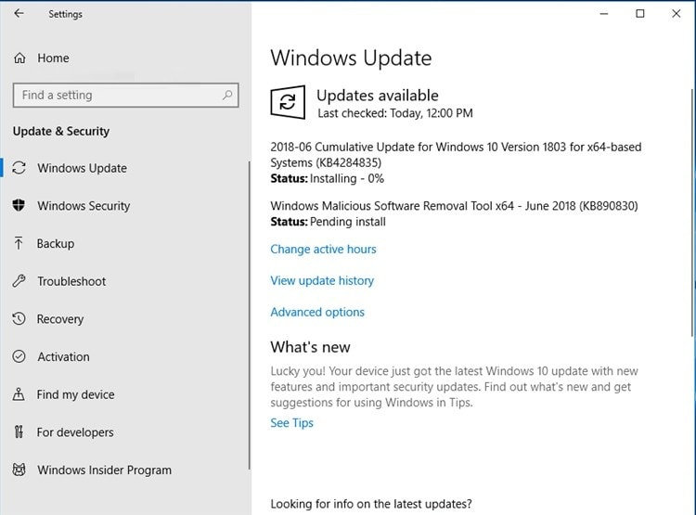
Task: Click the Activation checkmark circle icon
Action: coord(19,356)
